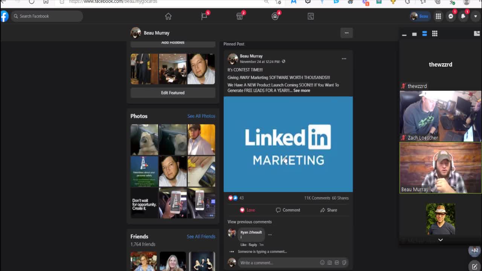482x271 pixels.
Task: Open the profile options three-dot button
Action: coord(346,33)
